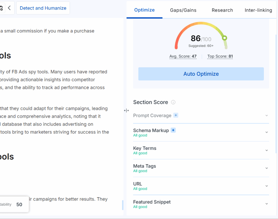Open the Section Score info icon
Viewport: 278px width, 219px height.
(x=173, y=102)
